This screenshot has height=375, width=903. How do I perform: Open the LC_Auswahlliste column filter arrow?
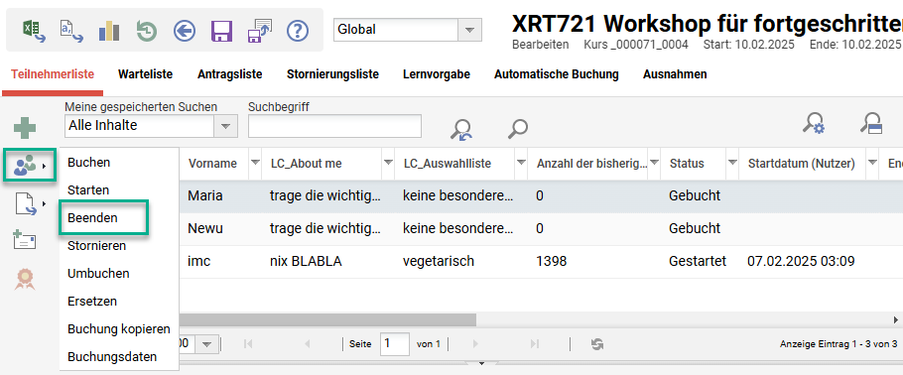521,163
